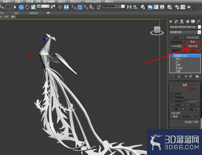Collapse the 选择 rollout header
The height and width of the screenshot is (155, 202).
pos(185,85)
